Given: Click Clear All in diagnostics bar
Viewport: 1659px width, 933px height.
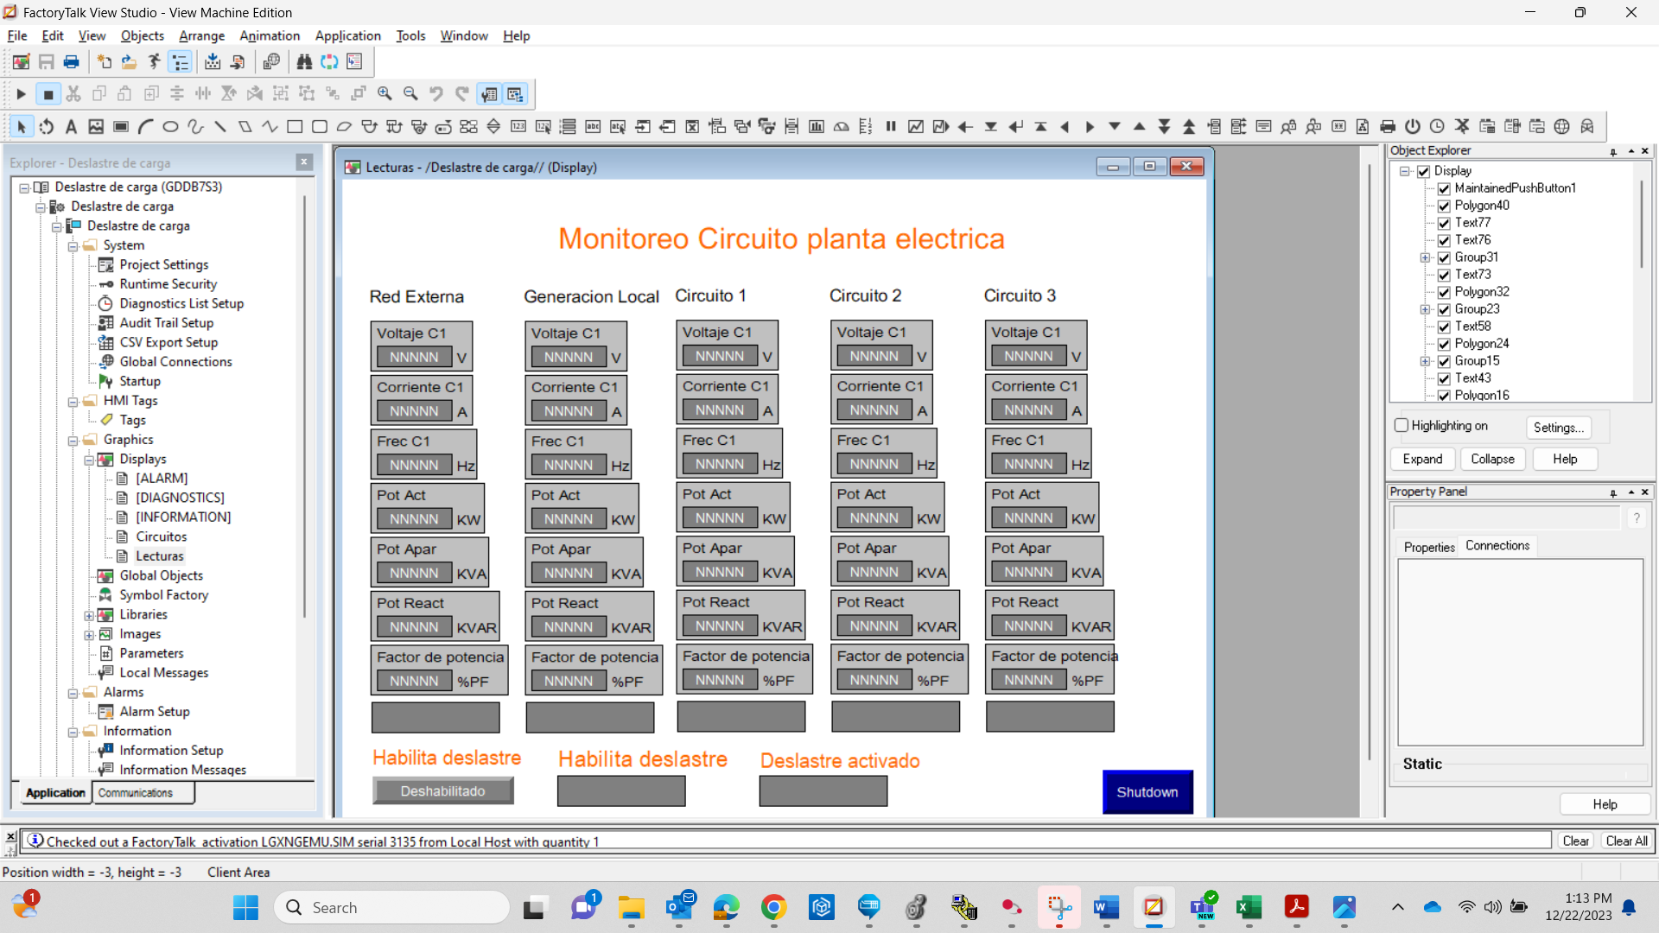Looking at the screenshot, I should coord(1626,841).
